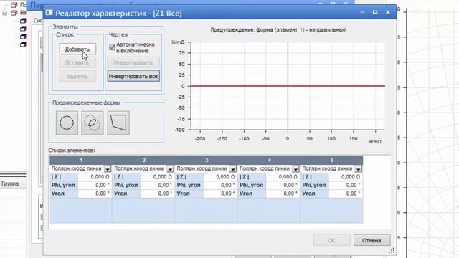Edit Phi angle value of element 5
This screenshot has height=258, width=459.
coord(345,185)
